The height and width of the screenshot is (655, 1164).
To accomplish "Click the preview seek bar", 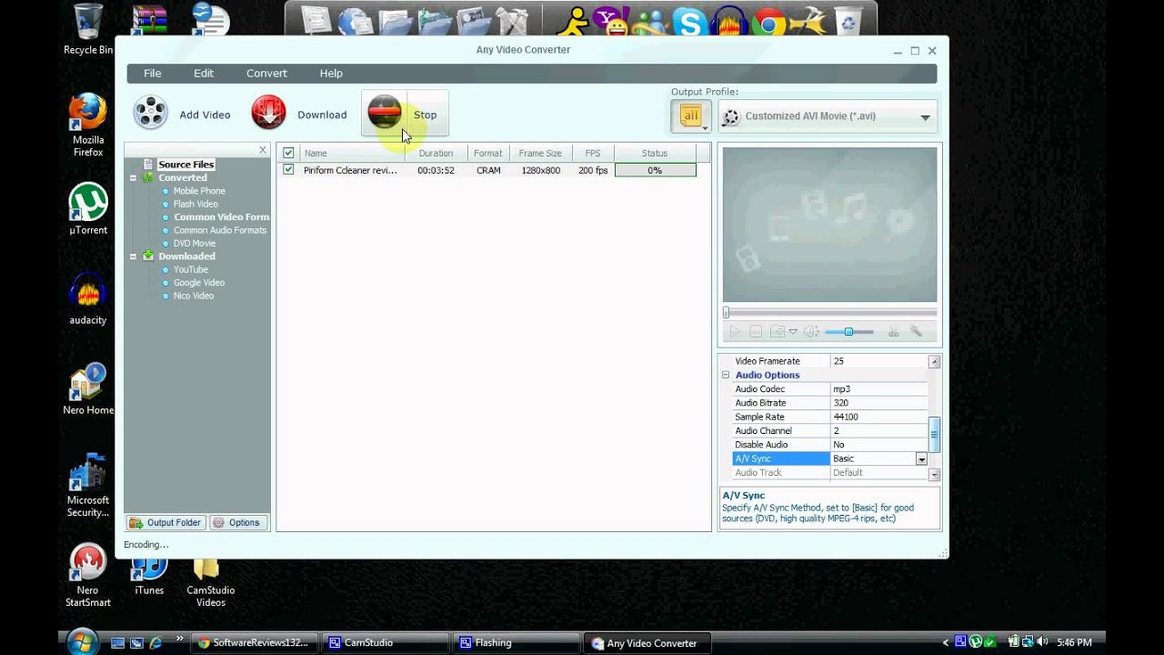I will [x=829, y=313].
